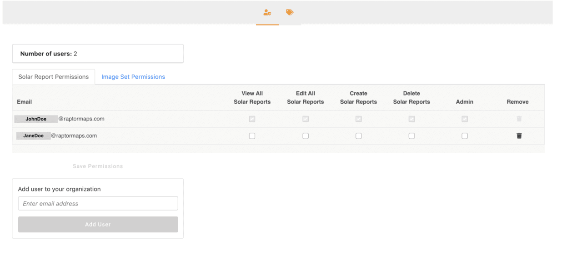The width and height of the screenshot is (582, 261).
Task: Click JohnDoe's Edit All Solar Reports checkbox
Action: coord(306,119)
